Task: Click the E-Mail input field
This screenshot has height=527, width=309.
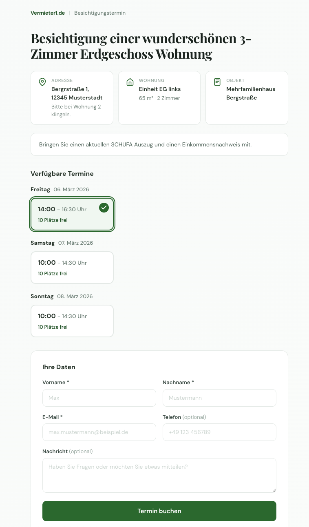Action: [x=99, y=432]
